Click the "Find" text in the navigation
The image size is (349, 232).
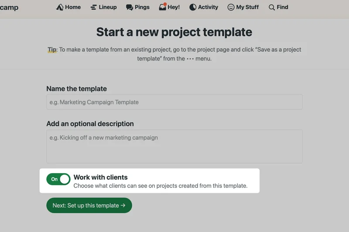tap(282, 7)
